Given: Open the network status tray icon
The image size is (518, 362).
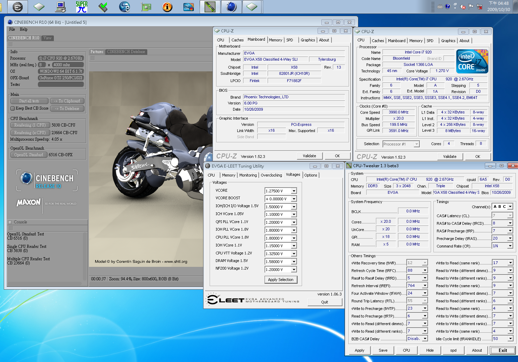Looking at the screenshot, I should pos(479,7).
